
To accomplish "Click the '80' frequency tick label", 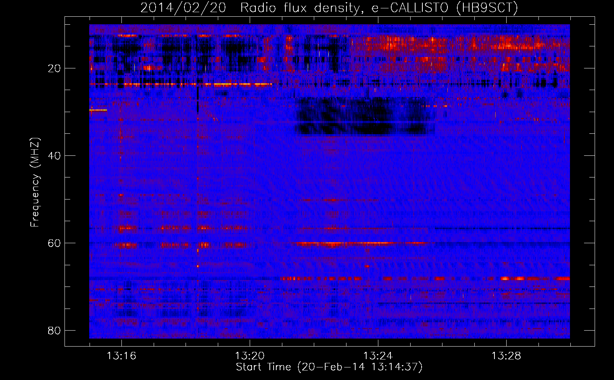I will pyautogui.click(x=54, y=331).
